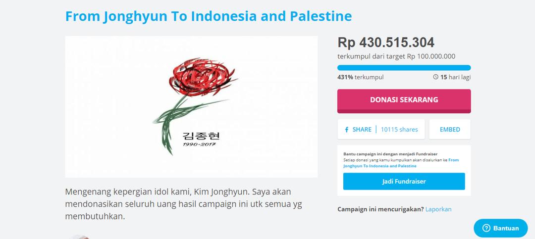535x239 pixels.
Task: Click the Korean name text in image
Action: coord(201,136)
